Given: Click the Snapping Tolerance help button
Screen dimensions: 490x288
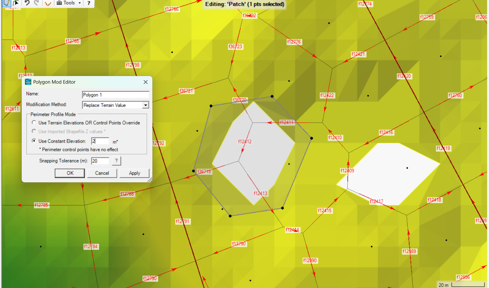Looking at the screenshot, I should 116,161.
